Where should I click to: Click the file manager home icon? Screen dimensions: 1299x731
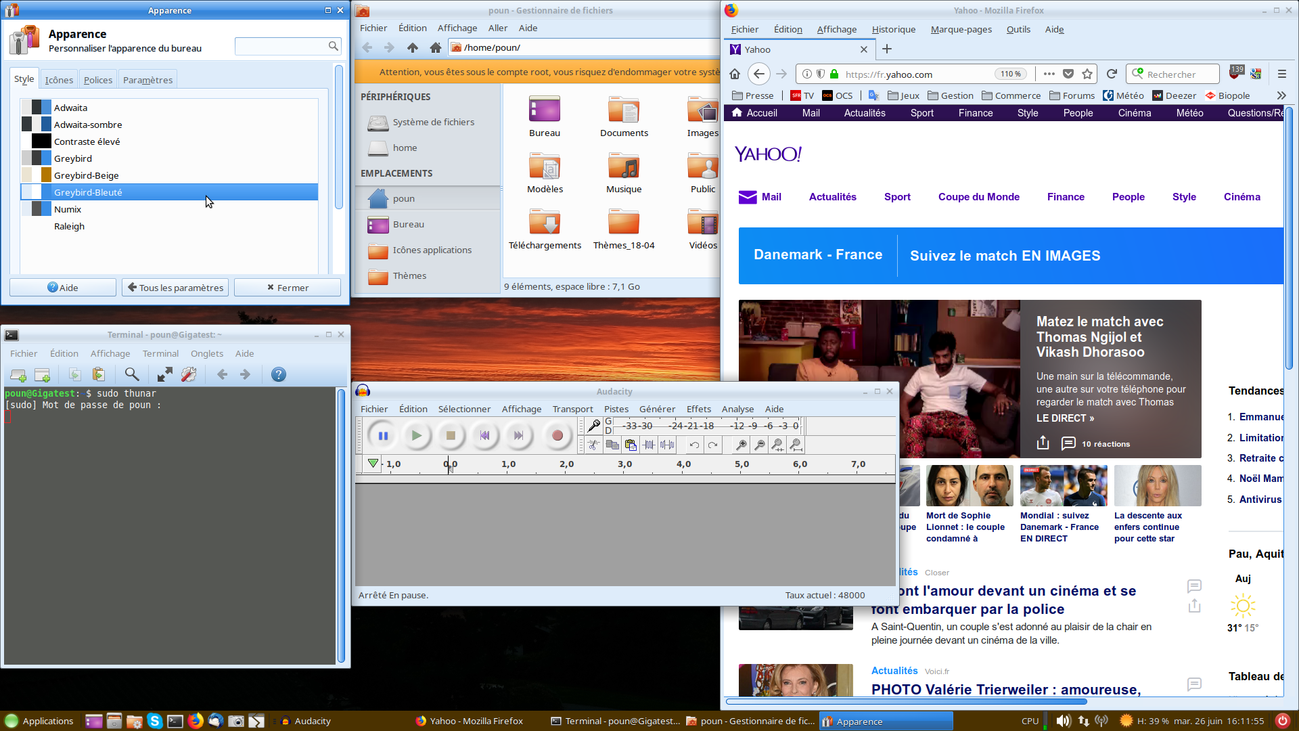[x=436, y=47]
